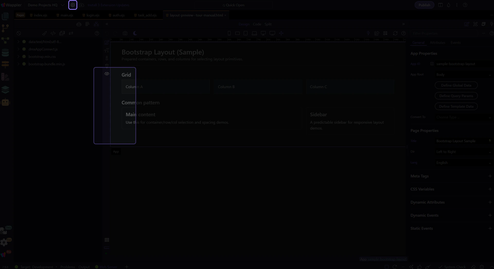Screen dimensions: 494x269
Task: Toggle the layout panels icon beside Publish
Action: (440, 5)
